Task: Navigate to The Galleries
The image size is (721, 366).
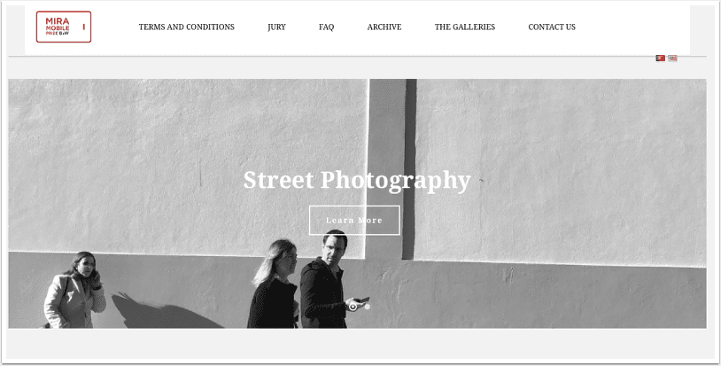Action: tap(465, 27)
